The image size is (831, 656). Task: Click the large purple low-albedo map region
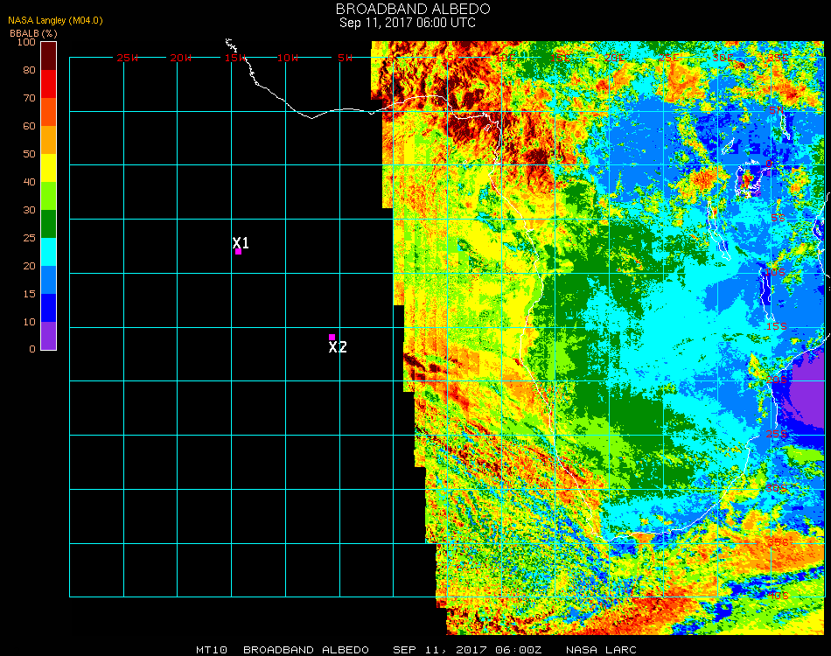coord(803,394)
